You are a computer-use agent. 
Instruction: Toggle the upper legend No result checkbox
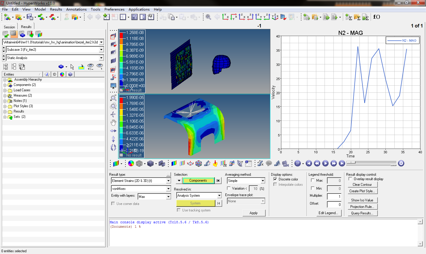pyautogui.click(x=121, y=90)
